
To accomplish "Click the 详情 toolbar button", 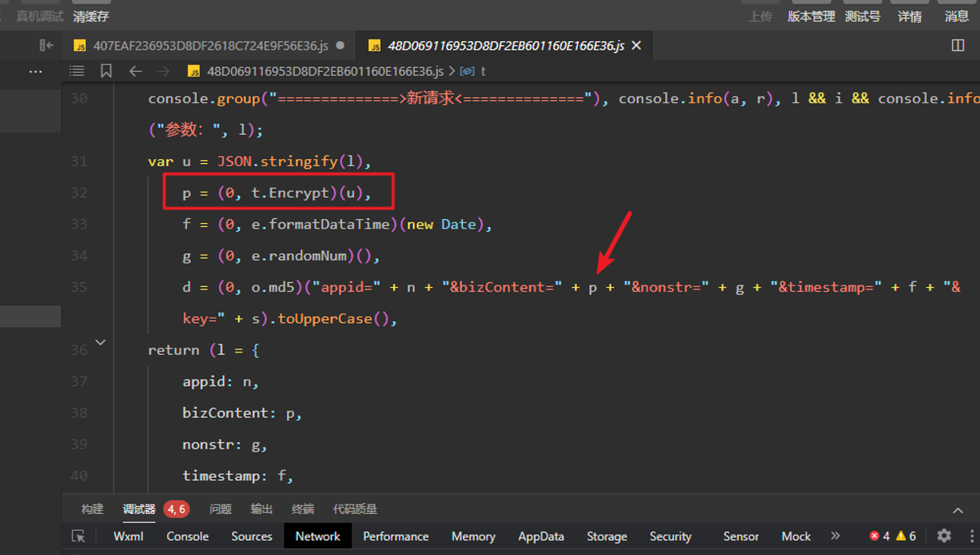I will pyautogui.click(x=910, y=17).
